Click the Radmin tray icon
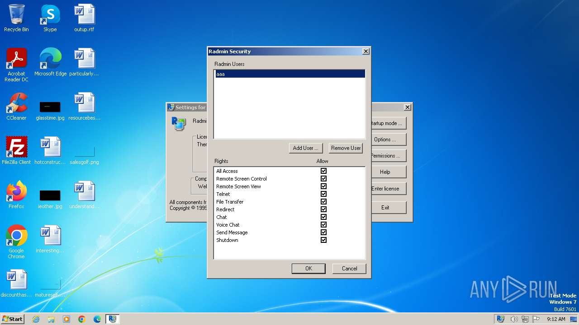579x325 pixels. pos(500,319)
